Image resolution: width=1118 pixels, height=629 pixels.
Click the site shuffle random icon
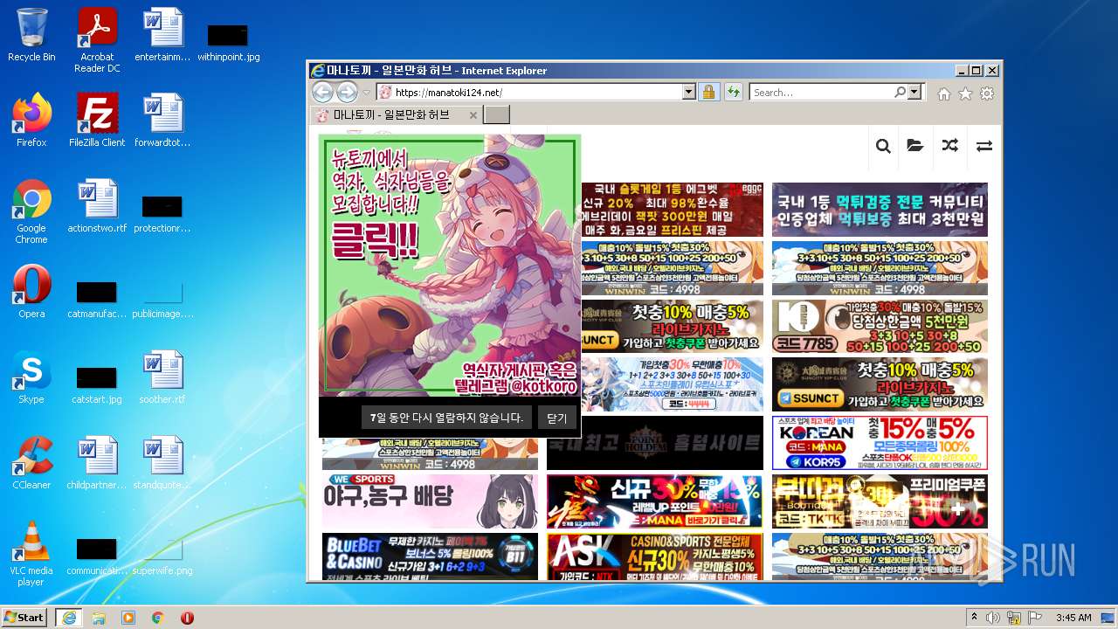tap(949, 146)
